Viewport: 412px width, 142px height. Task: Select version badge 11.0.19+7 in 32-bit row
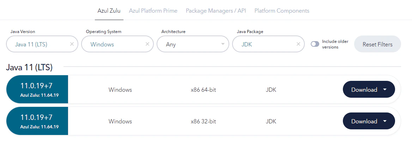37,121
